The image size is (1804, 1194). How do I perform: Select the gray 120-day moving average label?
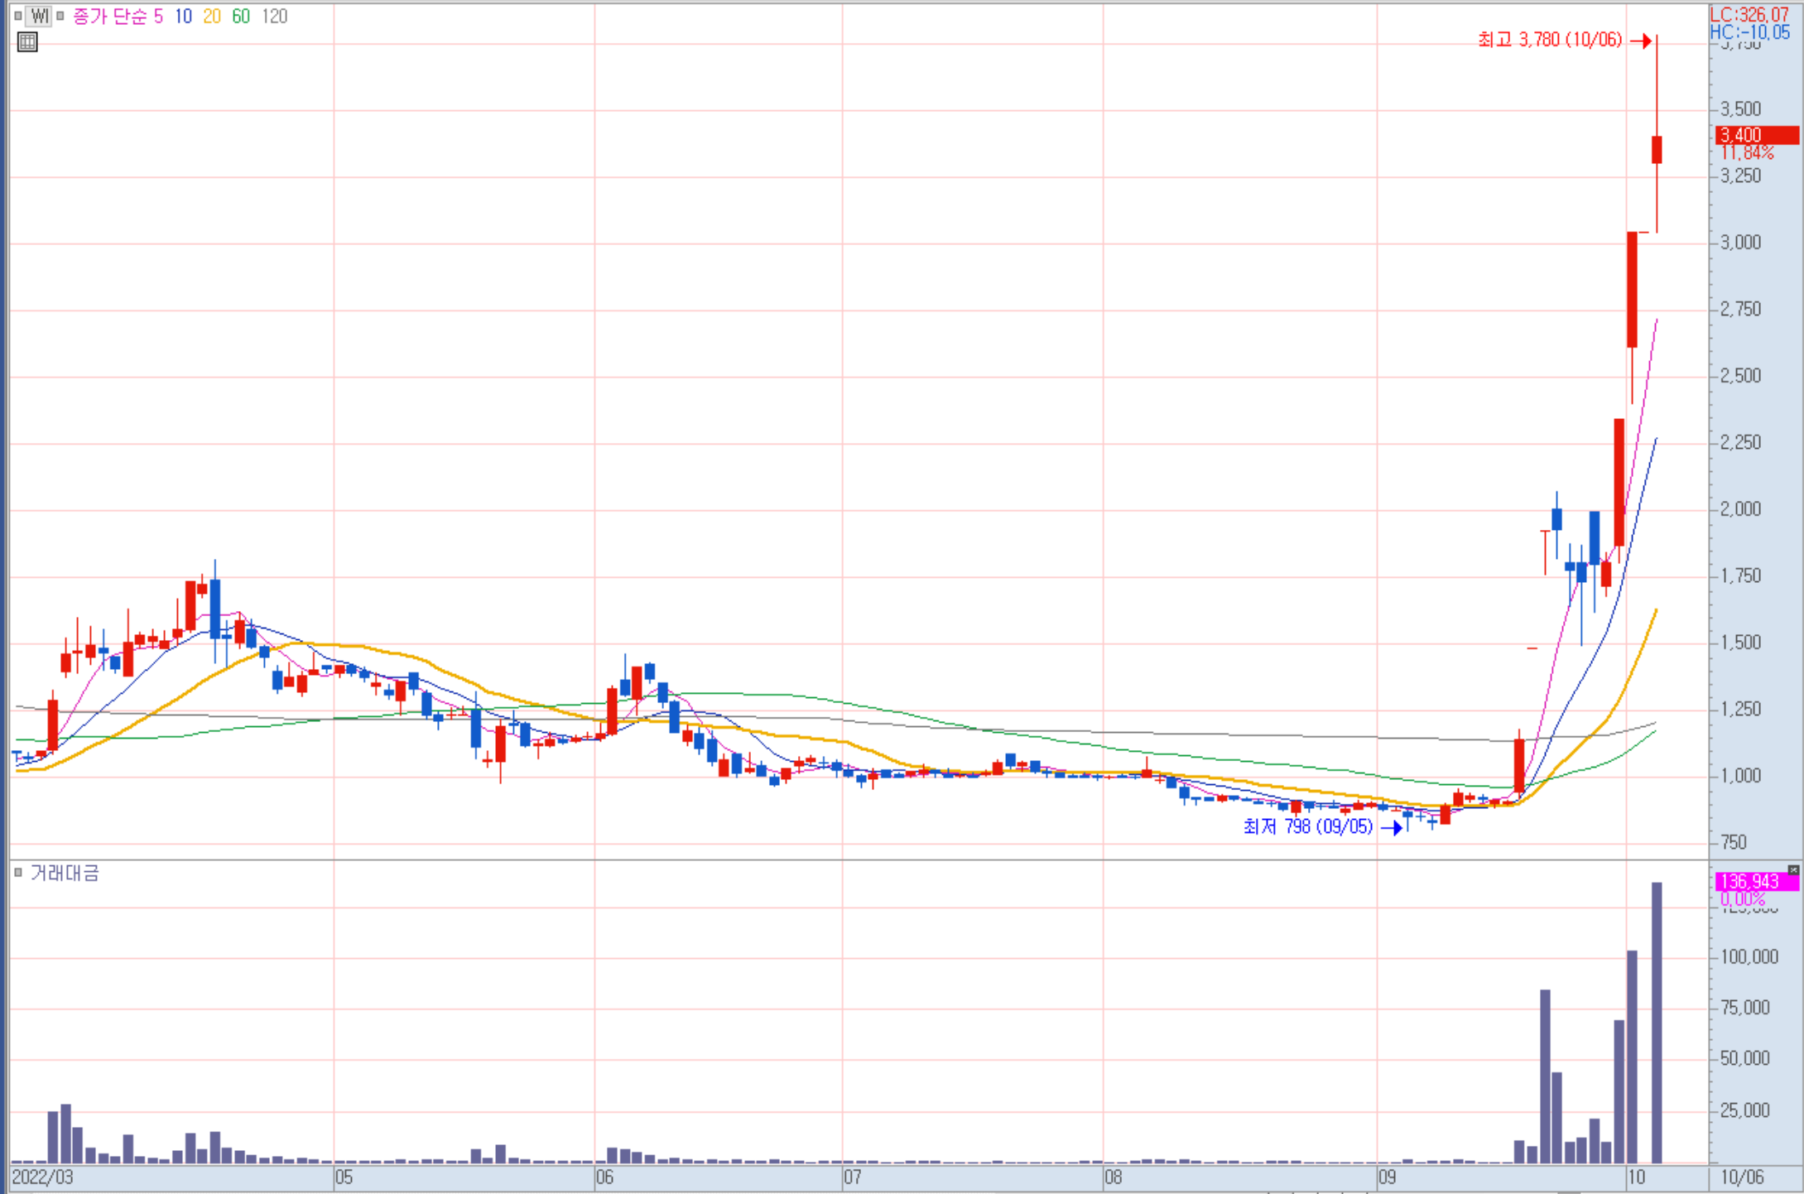tap(274, 17)
